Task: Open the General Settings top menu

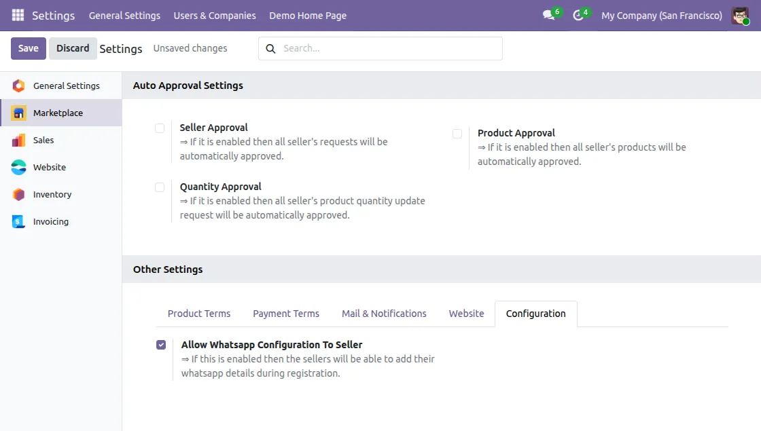Action: [x=124, y=15]
